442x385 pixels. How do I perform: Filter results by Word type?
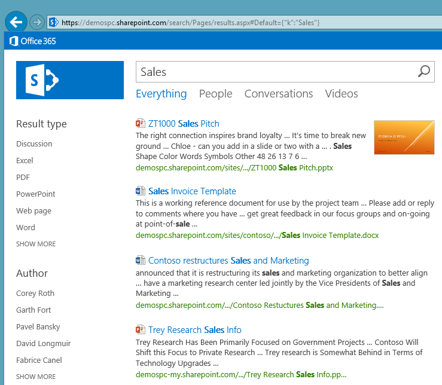(25, 227)
